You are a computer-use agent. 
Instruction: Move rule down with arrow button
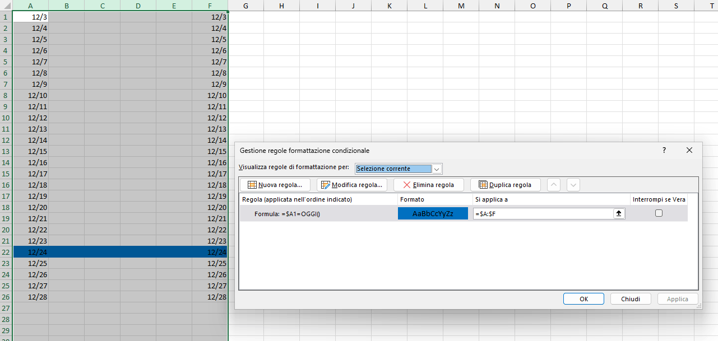point(573,185)
